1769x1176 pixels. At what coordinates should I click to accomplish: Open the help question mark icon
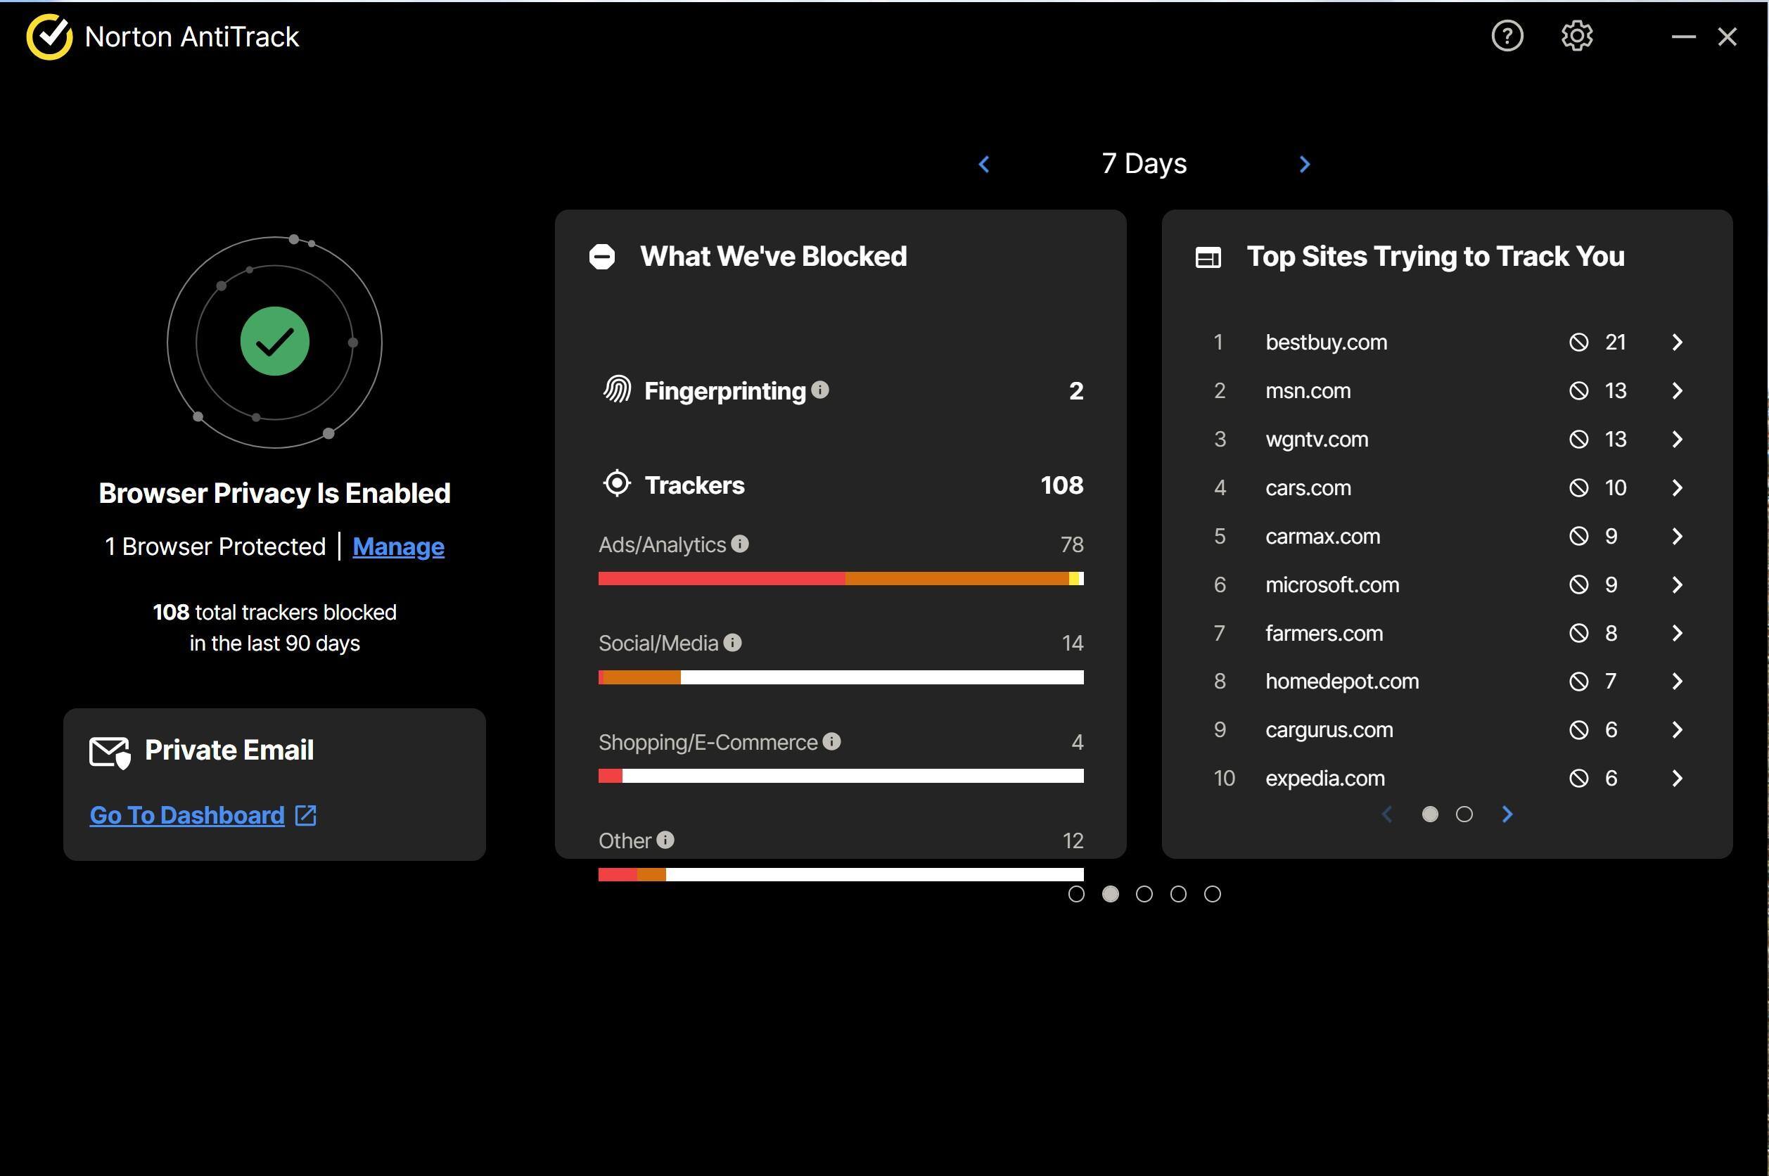(x=1507, y=36)
